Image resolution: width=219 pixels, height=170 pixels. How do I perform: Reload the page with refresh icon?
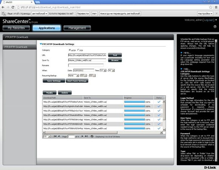coord(13,7)
